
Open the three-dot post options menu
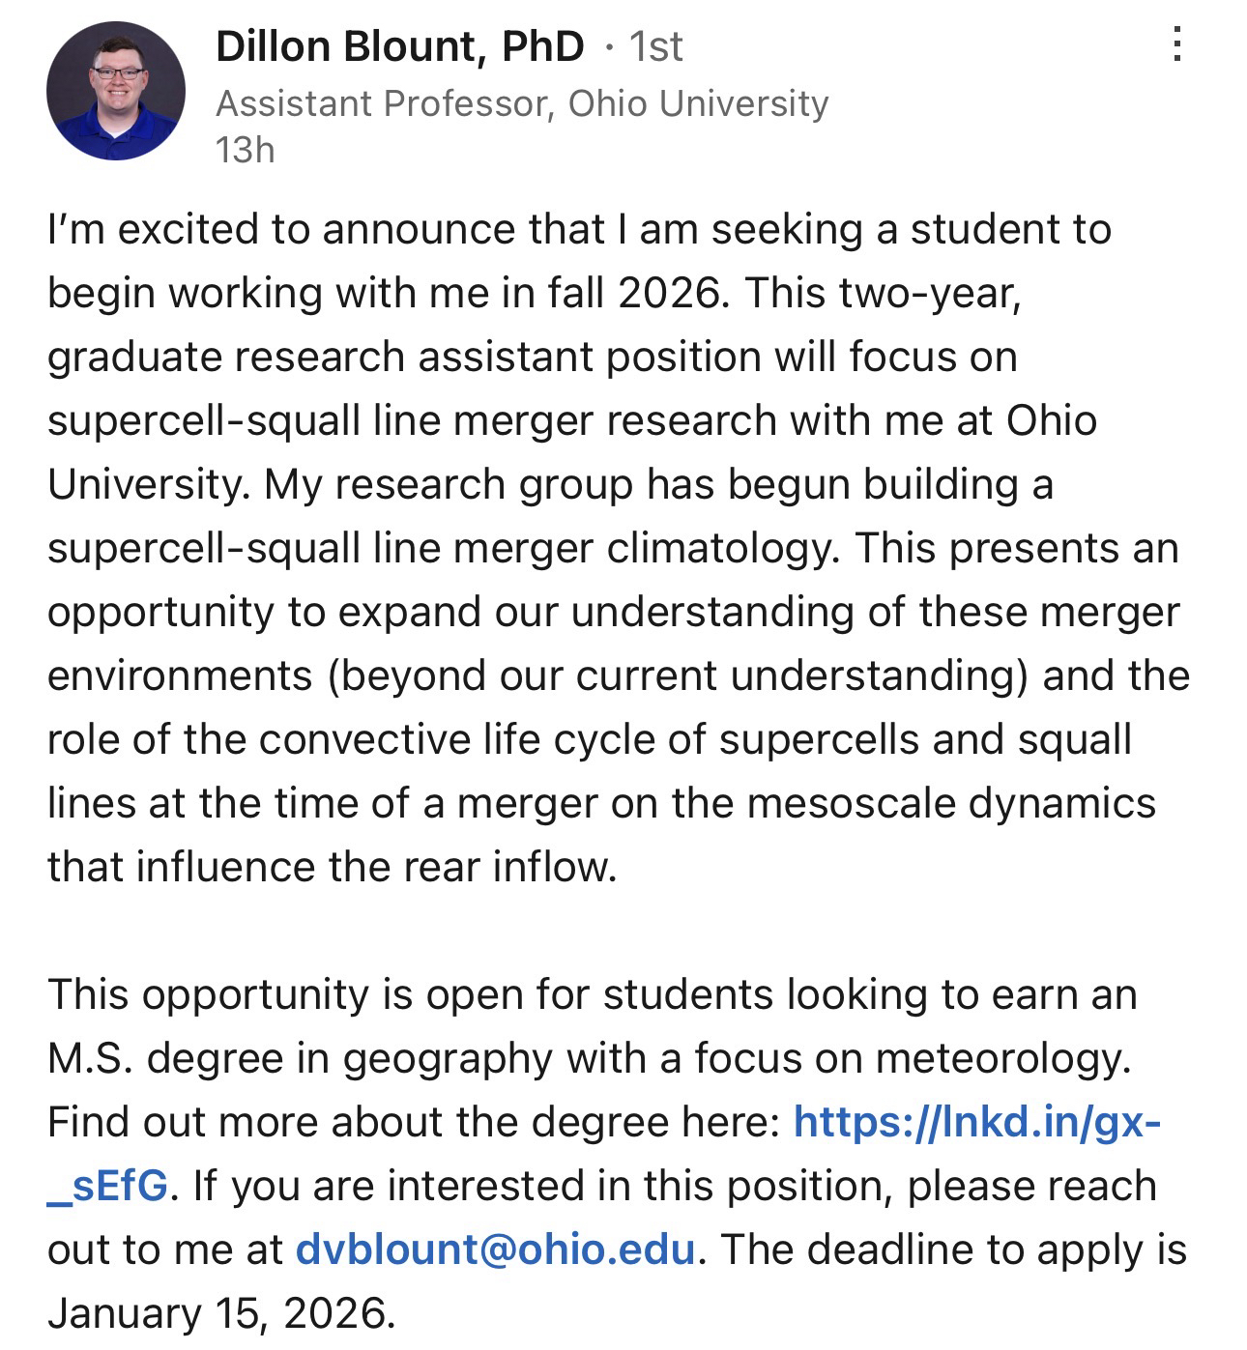pyautogui.click(x=1176, y=44)
